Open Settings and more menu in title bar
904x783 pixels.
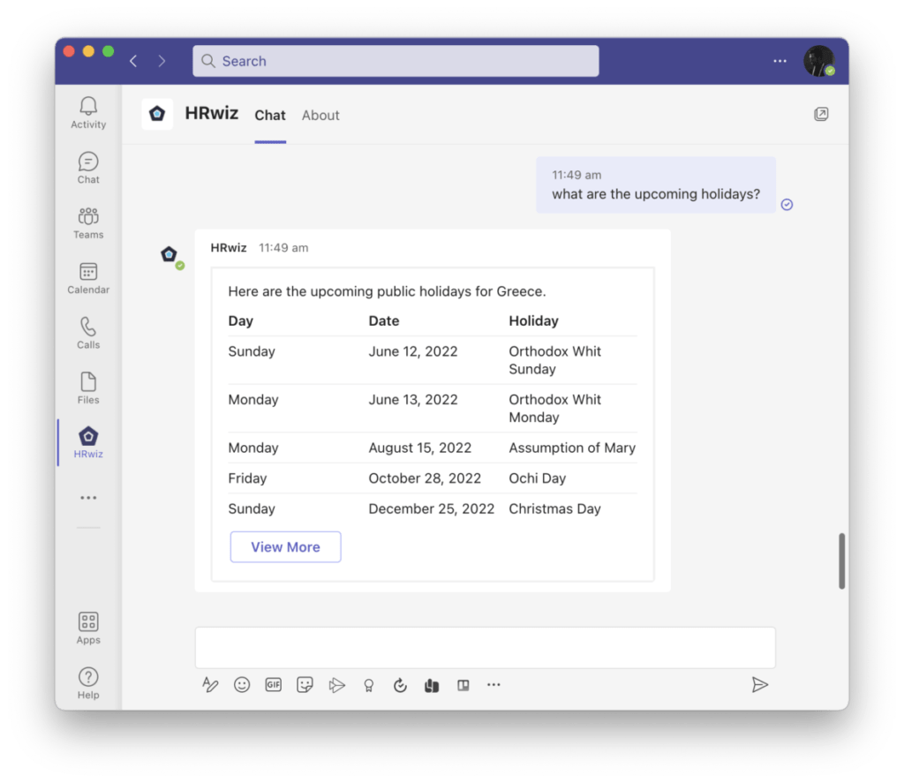780,61
